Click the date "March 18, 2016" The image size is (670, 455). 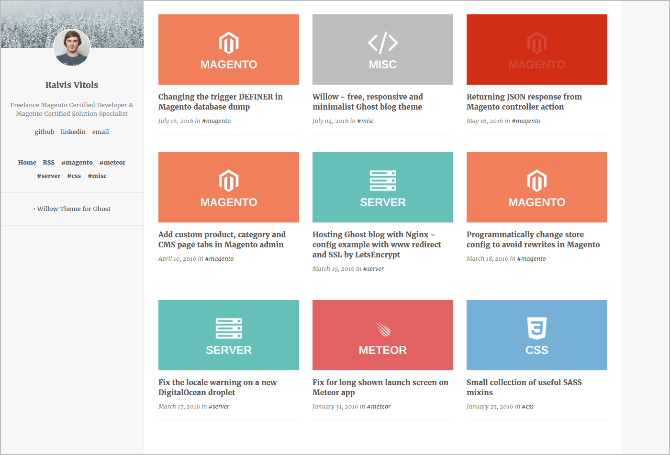click(x=488, y=259)
